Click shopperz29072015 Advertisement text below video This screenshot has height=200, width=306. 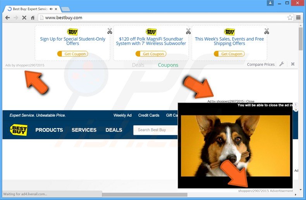(265, 191)
